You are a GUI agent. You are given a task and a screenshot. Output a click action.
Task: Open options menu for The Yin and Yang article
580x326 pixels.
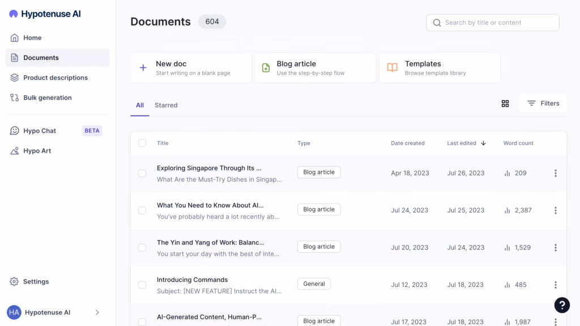[x=556, y=247]
